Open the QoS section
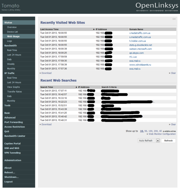Viewport: 180px width, 195px height. pos(7,131)
